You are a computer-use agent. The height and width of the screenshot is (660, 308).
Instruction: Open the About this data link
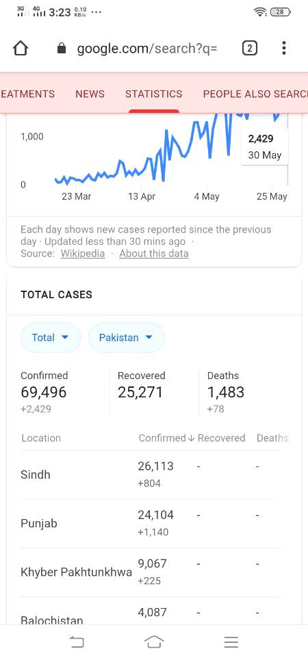[x=154, y=253]
